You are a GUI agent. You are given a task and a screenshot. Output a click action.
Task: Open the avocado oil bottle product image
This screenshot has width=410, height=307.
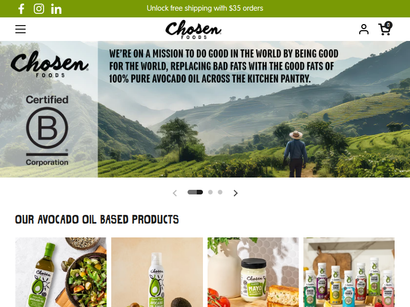coord(61,272)
